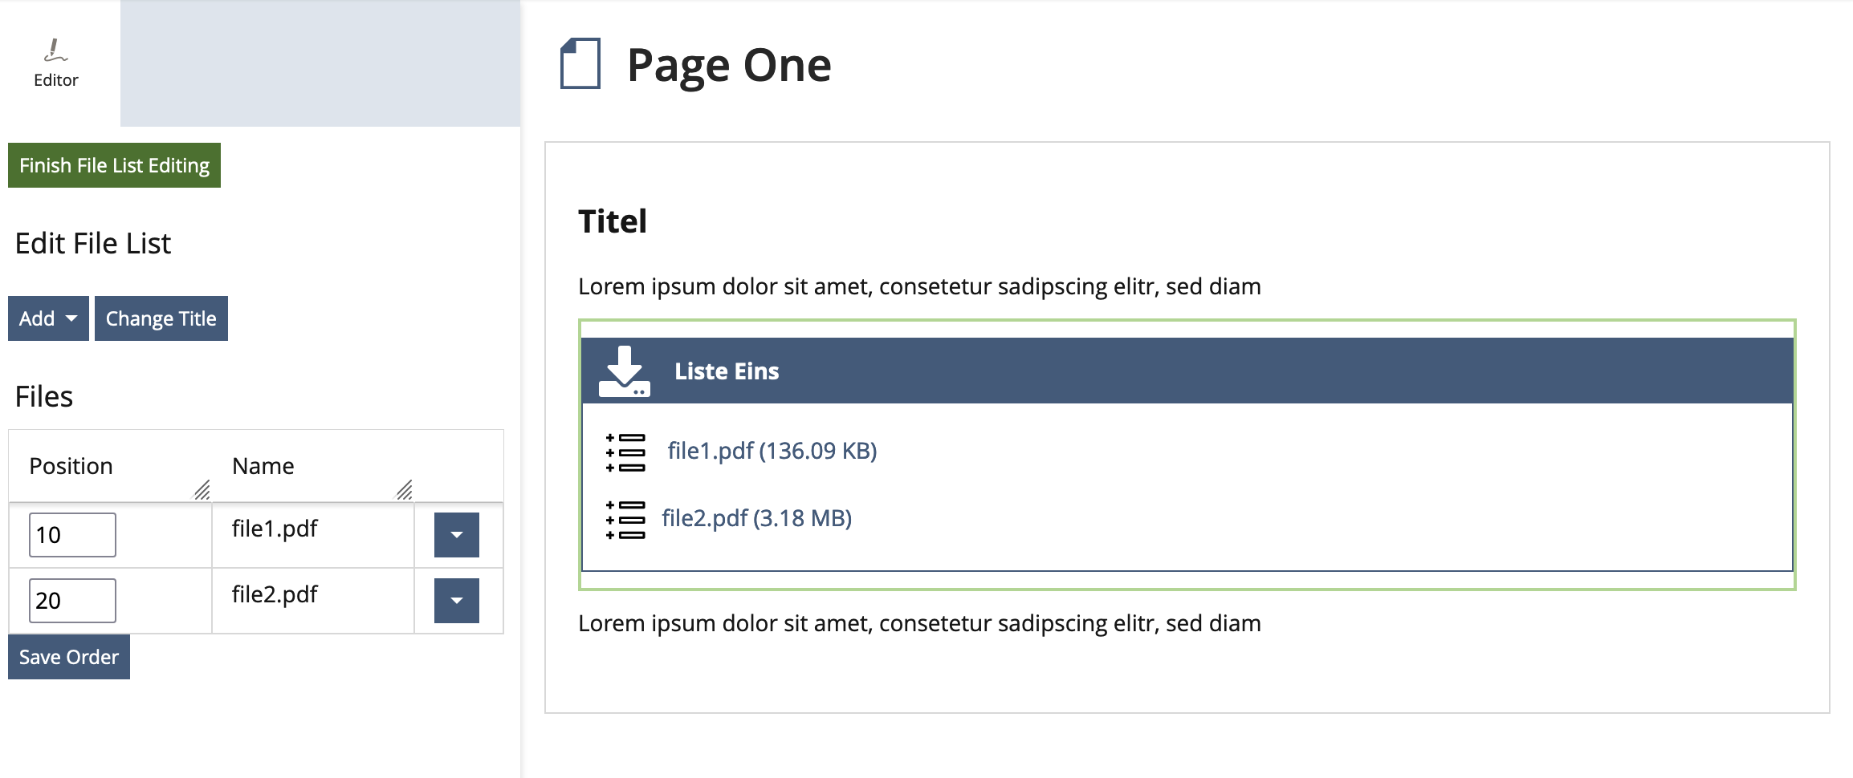The image size is (1853, 778).
Task: Click the Position column resize handle
Action: pyautogui.click(x=202, y=489)
